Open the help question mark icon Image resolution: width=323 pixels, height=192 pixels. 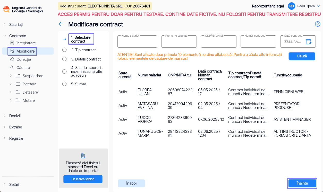point(318,24)
